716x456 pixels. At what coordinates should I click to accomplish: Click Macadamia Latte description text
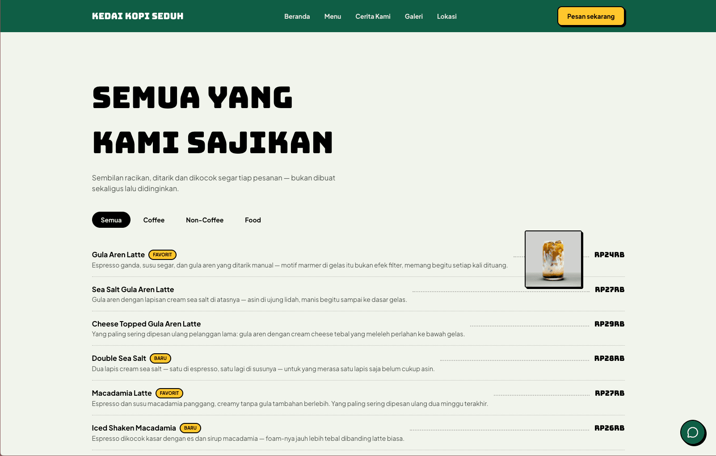tap(290, 404)
